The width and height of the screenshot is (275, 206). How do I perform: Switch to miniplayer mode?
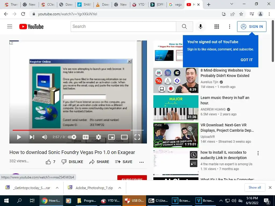111,137
